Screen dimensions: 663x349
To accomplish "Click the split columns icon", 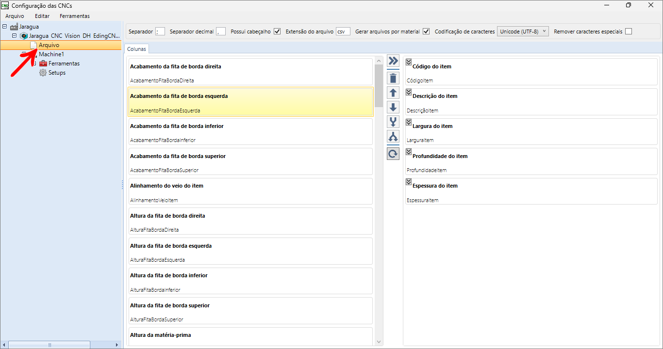I will point(393,137).
